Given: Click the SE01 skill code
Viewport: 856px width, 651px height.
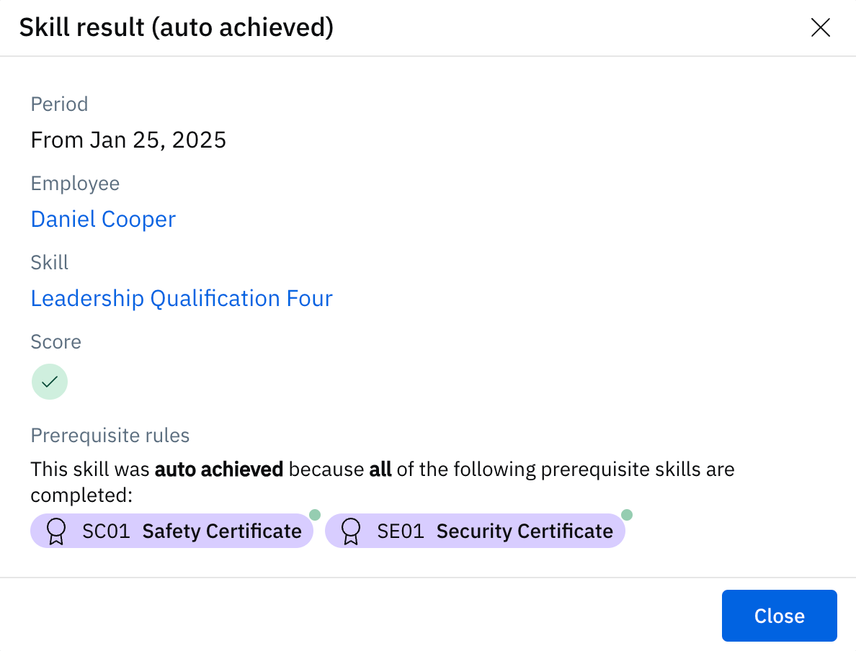Looking at the screenshot, I should (401, 531).
